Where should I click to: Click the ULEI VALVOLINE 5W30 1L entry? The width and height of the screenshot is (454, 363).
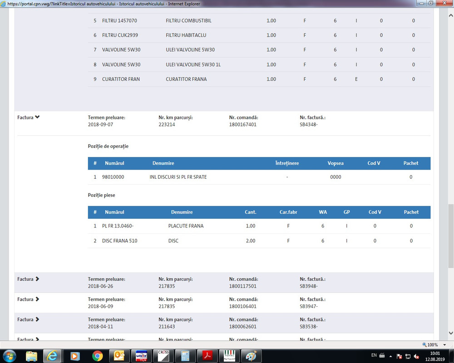pyautogui.click(x=193, y=64)
